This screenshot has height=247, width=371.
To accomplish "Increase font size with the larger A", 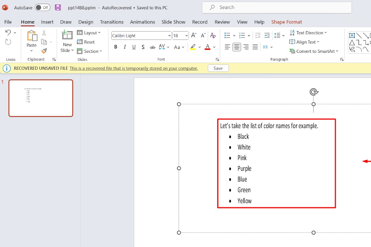I will point(194,36).
